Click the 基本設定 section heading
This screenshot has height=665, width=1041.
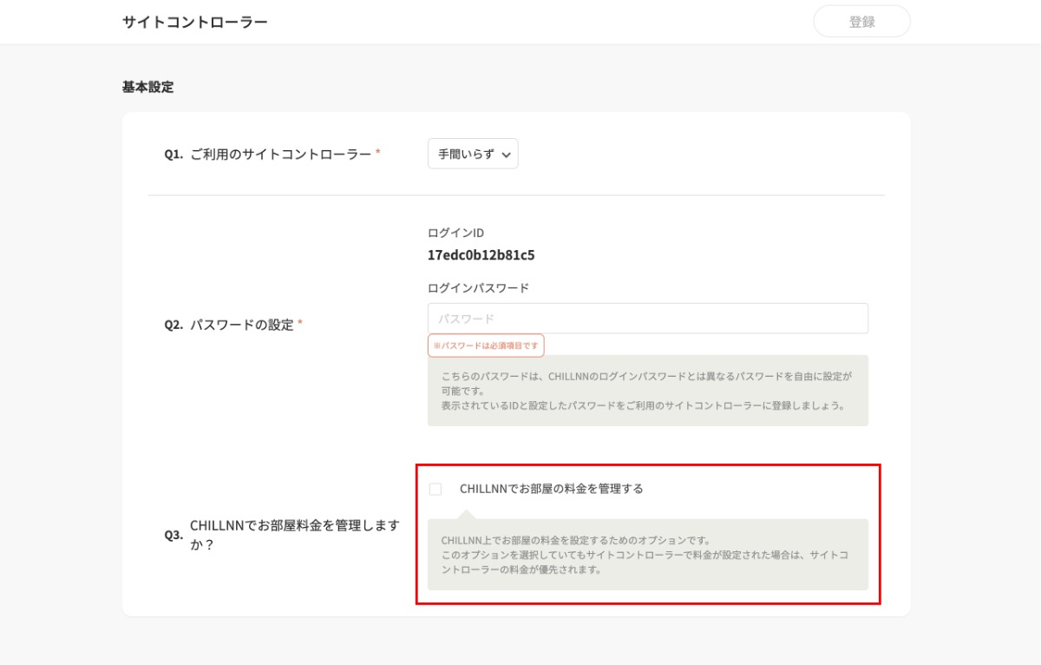coord(147,87)
